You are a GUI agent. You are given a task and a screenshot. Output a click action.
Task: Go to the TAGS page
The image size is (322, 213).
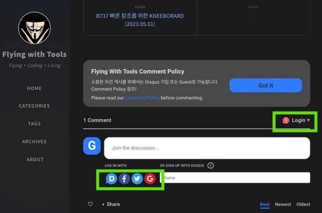pos(35,124)
